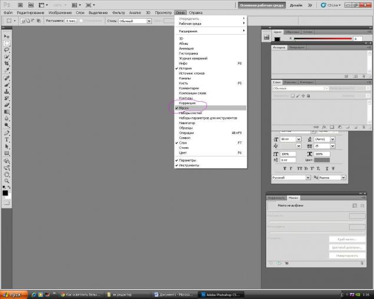Image resolution: width=374 pixels, height=299 pixels.
Task: Select the Eyedropper tool
Action: click(x=6, y=70)
